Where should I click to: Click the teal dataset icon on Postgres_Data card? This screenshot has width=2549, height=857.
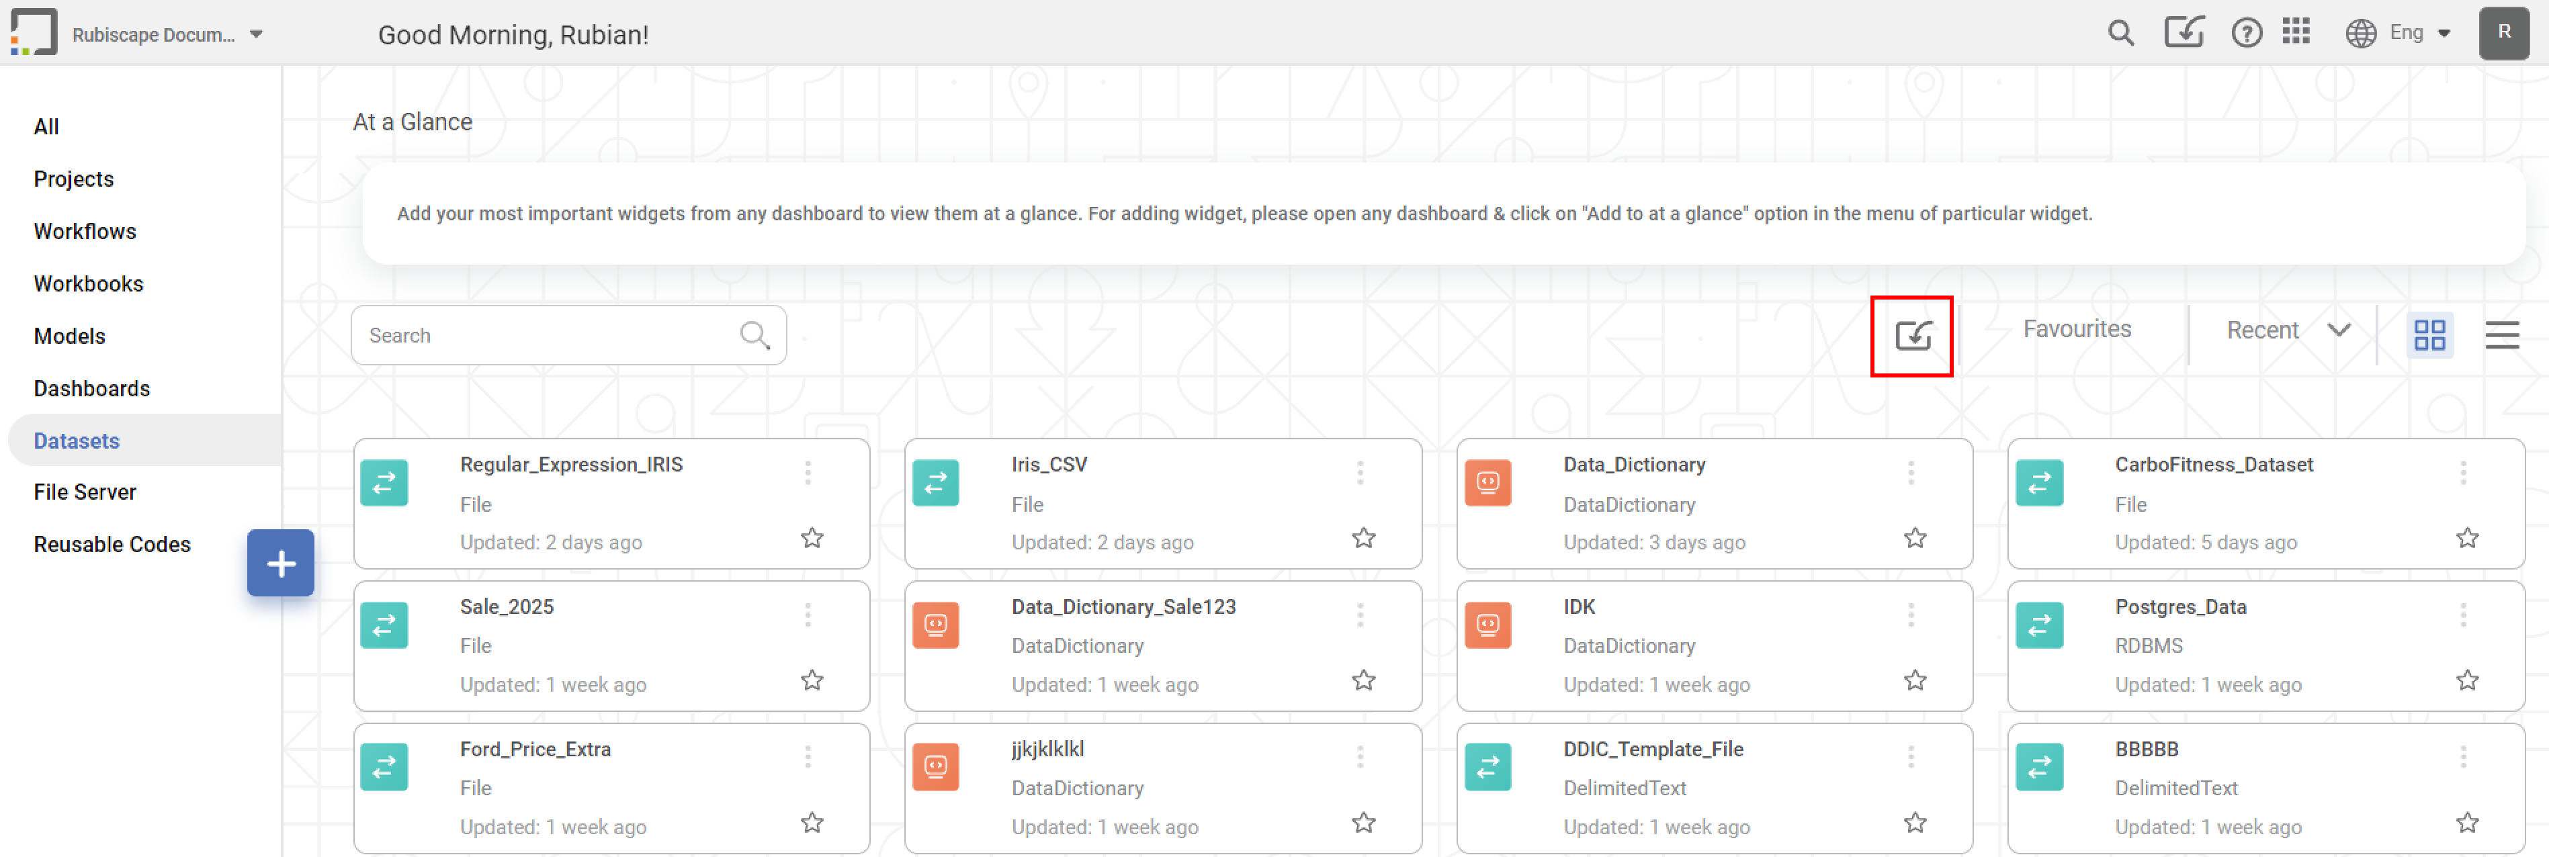coord(2039,625)
